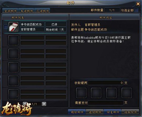142x117 pixels.
Task: Click the 删除邮件 button
Action: pyautogui.click(x=77, y=112)
